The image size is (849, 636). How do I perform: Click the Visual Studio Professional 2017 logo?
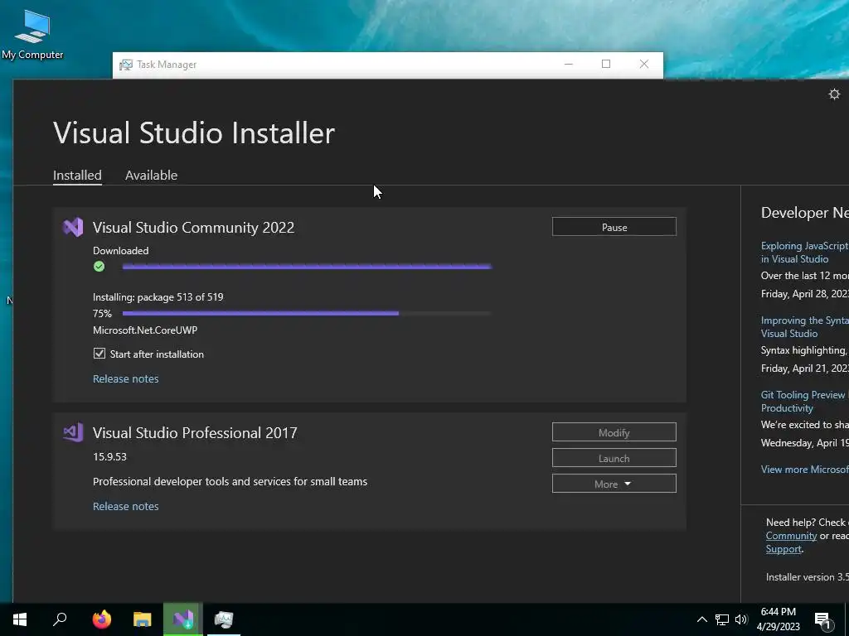tap(73, 432)
